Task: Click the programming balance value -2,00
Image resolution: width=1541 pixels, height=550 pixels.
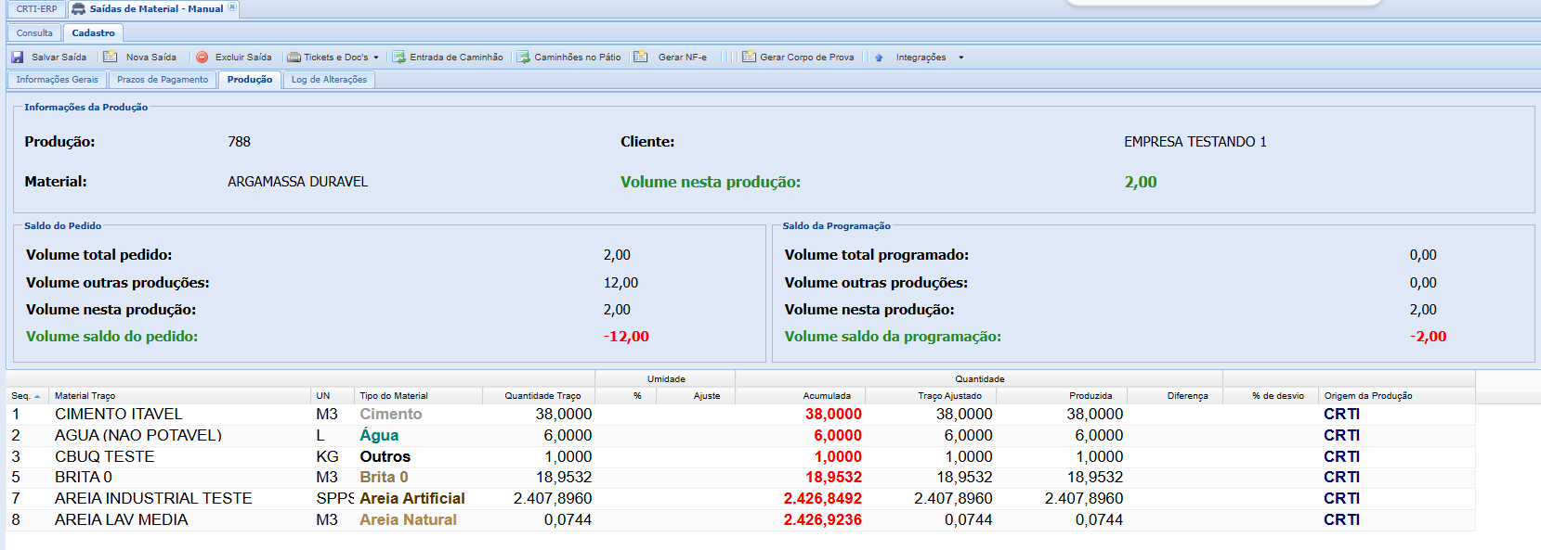Action: coord(1428,337)
